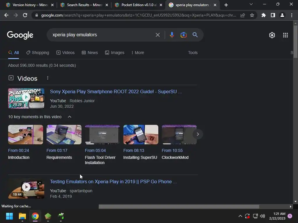Viewport: 298px width, 223px height.
Task: Click the browser forward arrow
Action: click(16, 15)
